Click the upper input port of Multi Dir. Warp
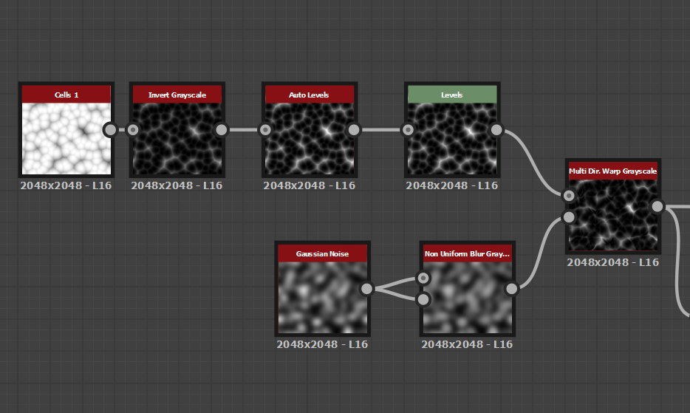The height and width of the screenshot is (413, 690). coord(569,196)
